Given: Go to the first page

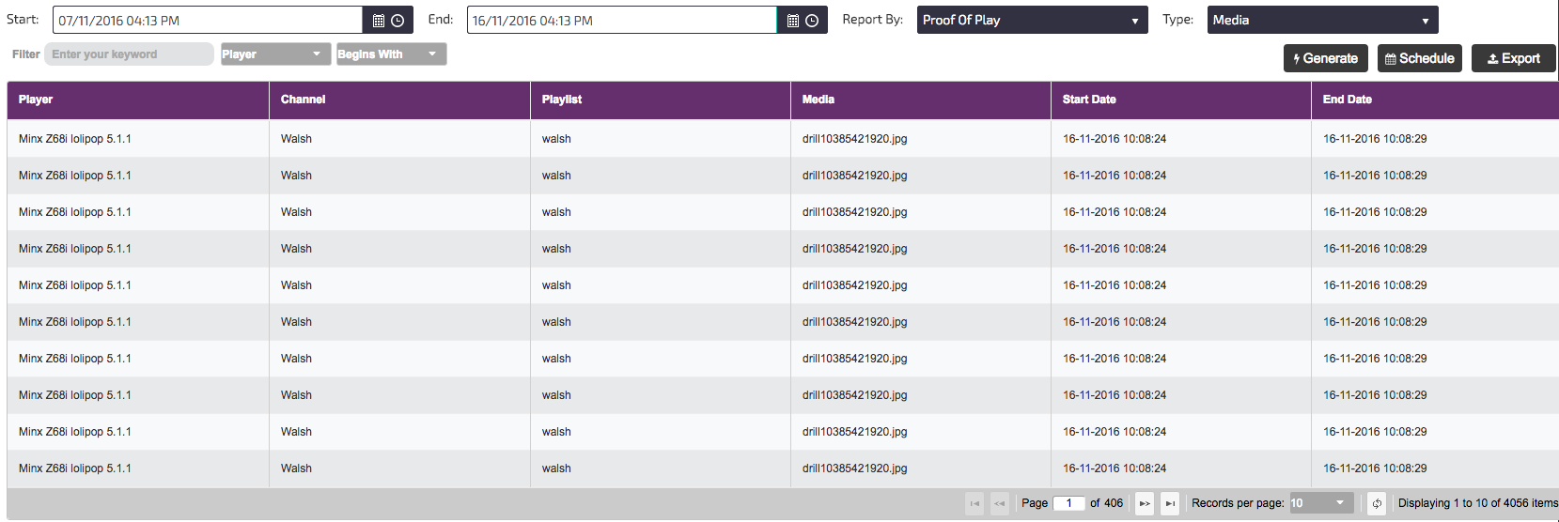Looking at the screenshot, I should click(974, 503).
